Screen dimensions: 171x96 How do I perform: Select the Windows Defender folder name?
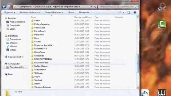[x=43, y=87]
